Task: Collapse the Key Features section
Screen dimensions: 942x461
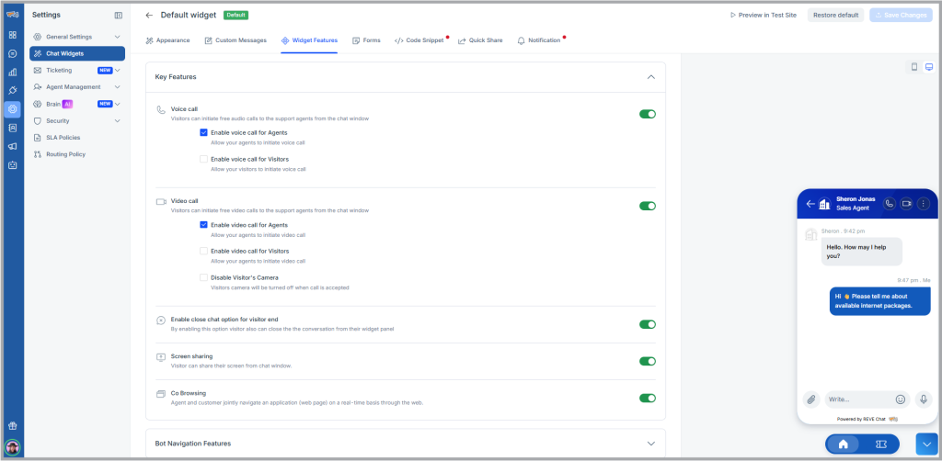Action: click(x=650, y=77)
